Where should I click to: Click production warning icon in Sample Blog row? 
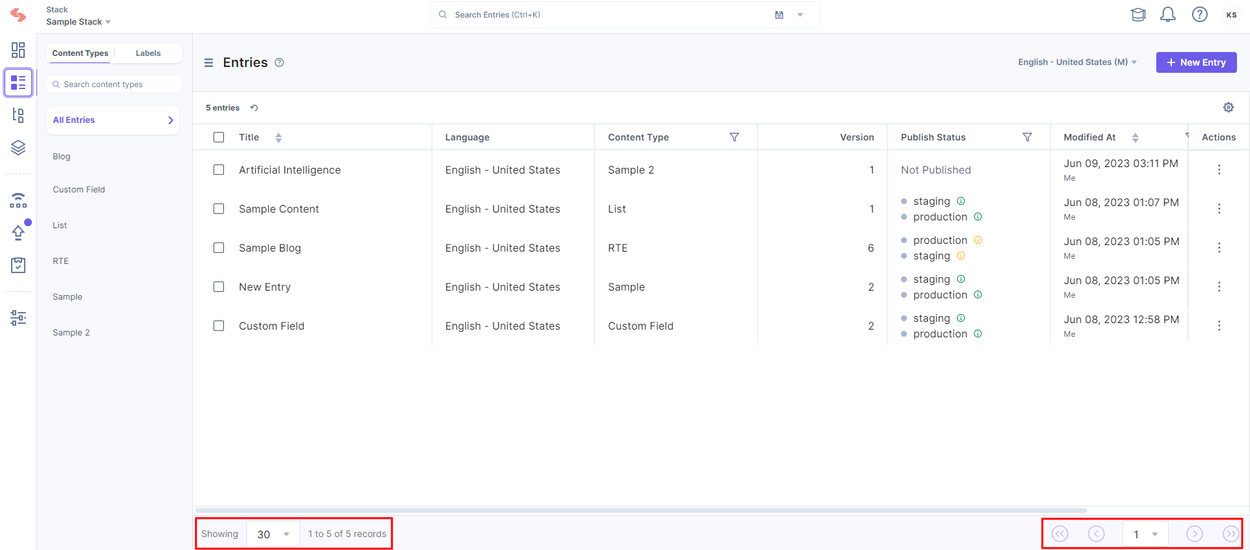coord(978,240)
